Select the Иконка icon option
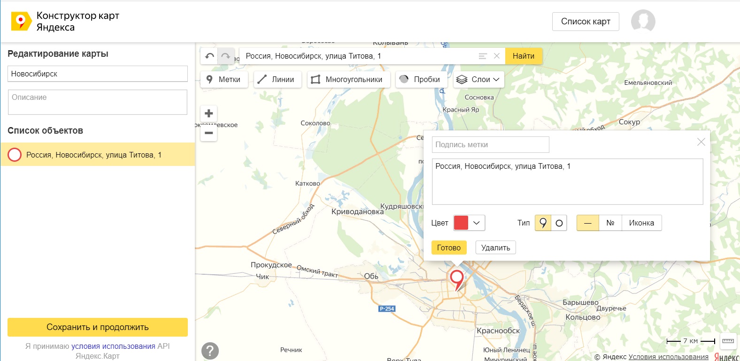This screenshot has width=740, height=361. point(641,223)
